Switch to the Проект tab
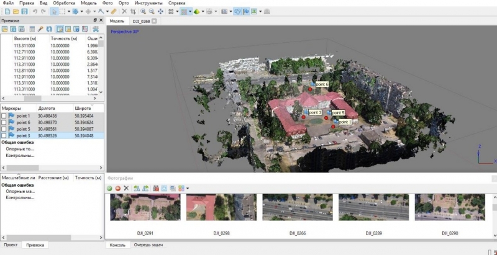Screen dimensions: 497x255 point(11,245)
